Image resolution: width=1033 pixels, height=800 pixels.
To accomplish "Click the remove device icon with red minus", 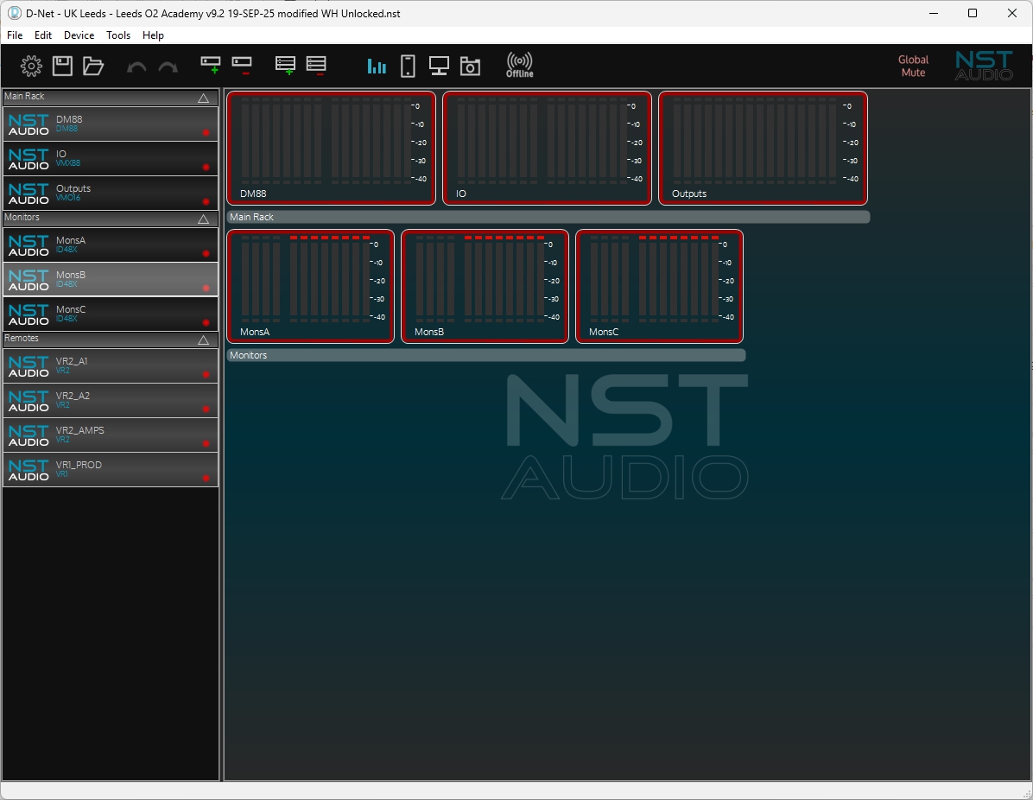I will (242, 66).
